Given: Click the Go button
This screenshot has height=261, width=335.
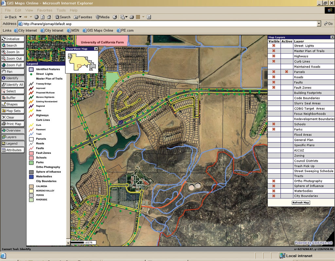Looking at the screenshot, I should [328, 24].
